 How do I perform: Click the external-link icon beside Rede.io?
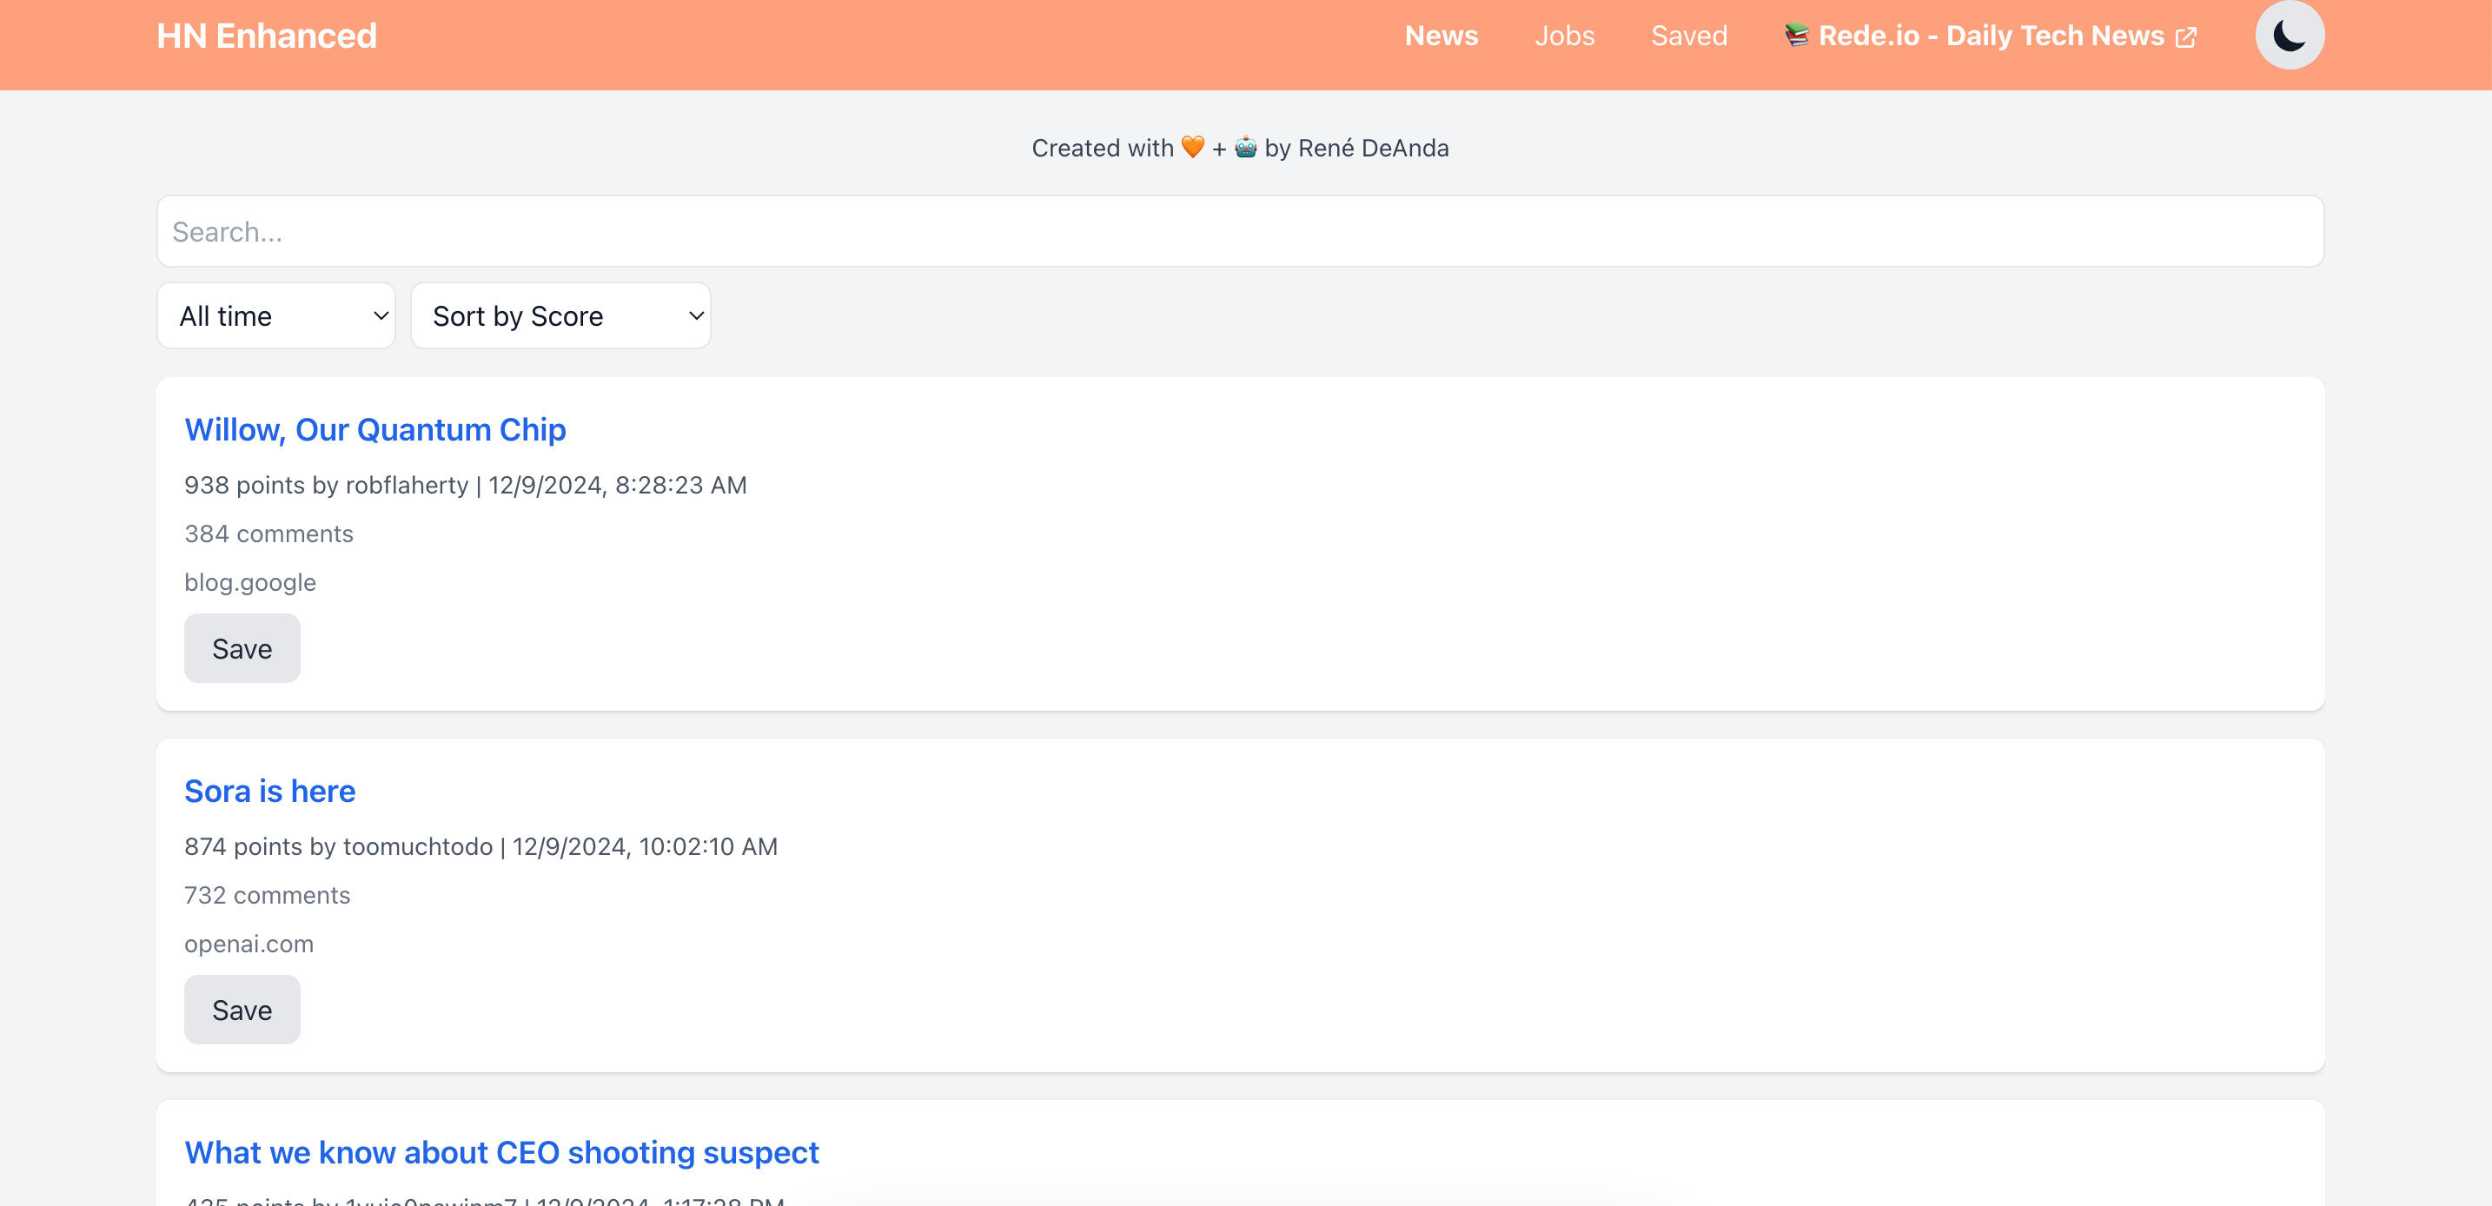(2185, 37)
